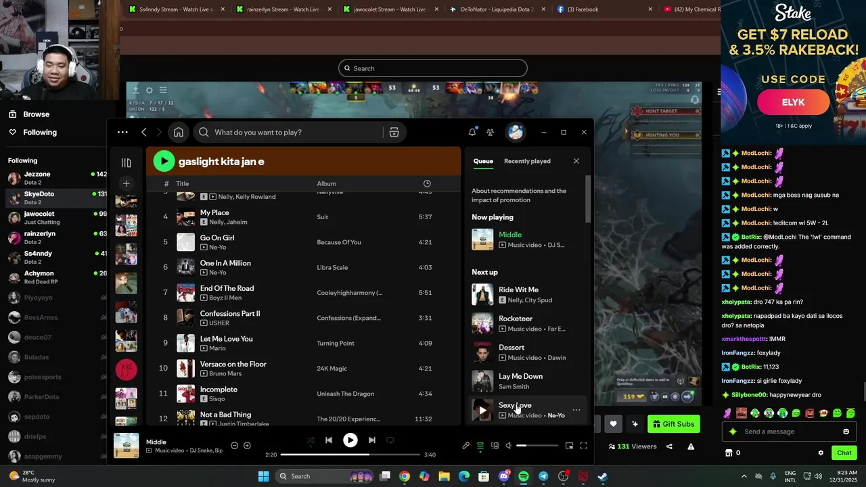Switch to the rainzerlyn Stream browser tab

click(283, 9)
